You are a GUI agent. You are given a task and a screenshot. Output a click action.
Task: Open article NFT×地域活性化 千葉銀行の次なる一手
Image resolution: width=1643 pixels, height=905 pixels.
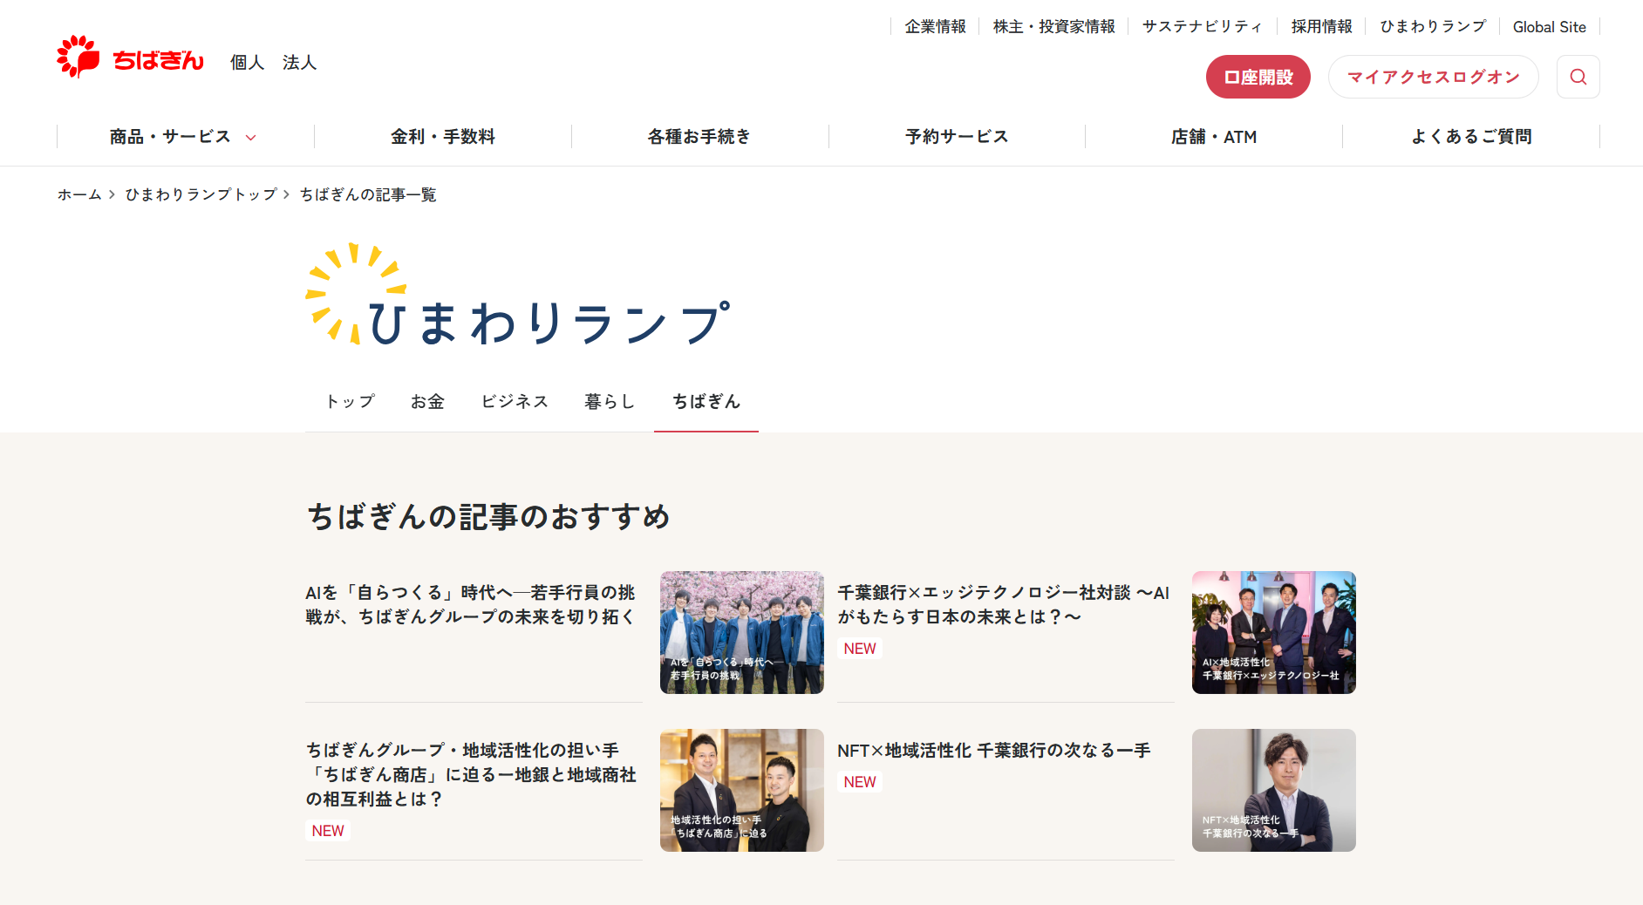[994, 751]
